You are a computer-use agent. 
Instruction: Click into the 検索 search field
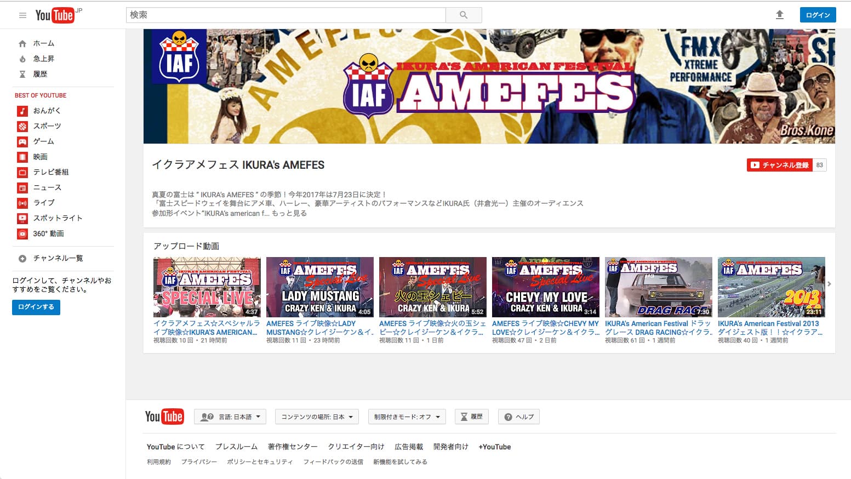coord(285,15)
